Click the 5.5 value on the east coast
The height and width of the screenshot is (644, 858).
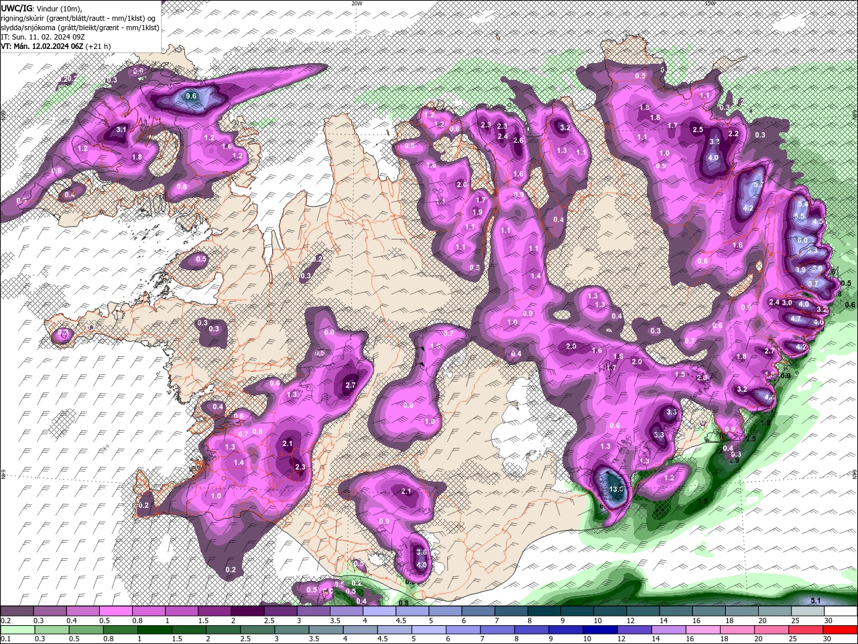pos(798,216)
